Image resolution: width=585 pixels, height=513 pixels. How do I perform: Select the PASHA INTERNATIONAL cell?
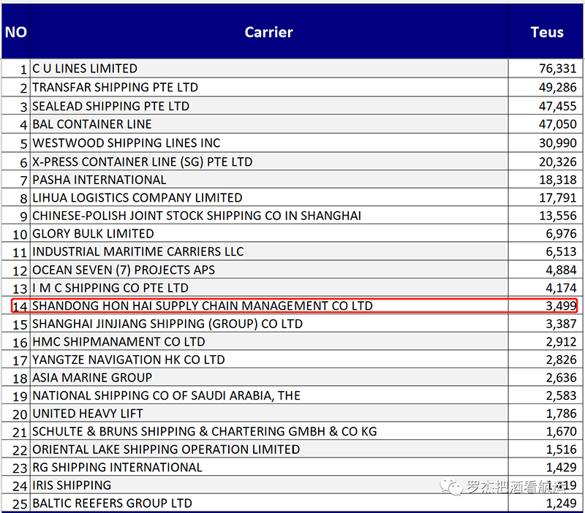[269, 180]
